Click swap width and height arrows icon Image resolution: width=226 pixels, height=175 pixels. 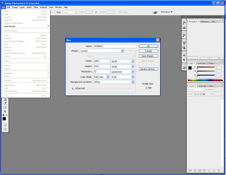[x=96, y=12]
